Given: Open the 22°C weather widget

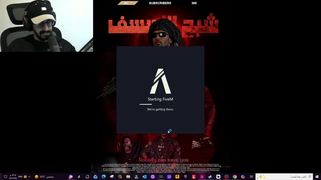Looking at the screenshot, I should [x=44, y=177].
